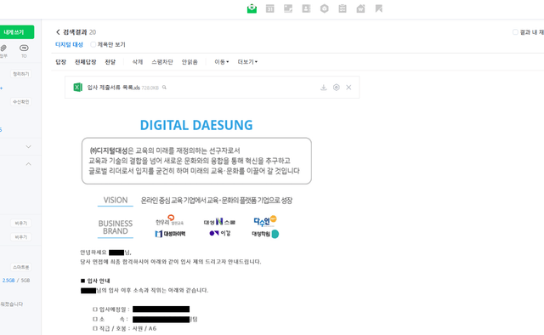Collapse the sidebar section with up chevron
This screenshot has width=544, height=335.
[x=28, y=164]
